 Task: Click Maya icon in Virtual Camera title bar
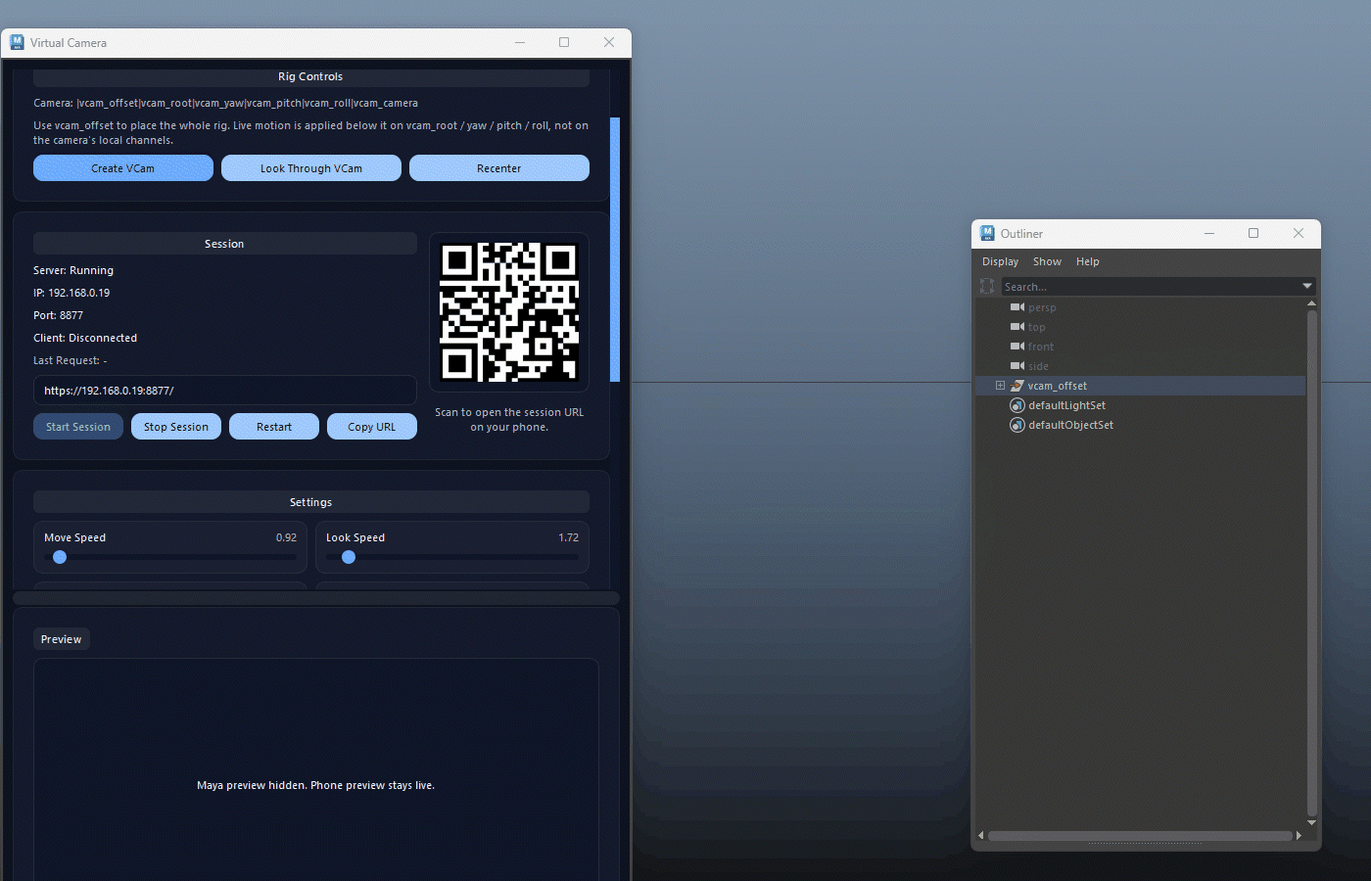(x=17, y=42)
